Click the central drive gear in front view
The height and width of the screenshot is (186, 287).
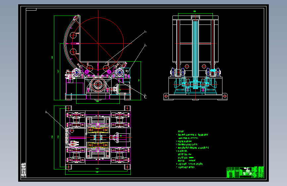point(98,84)
